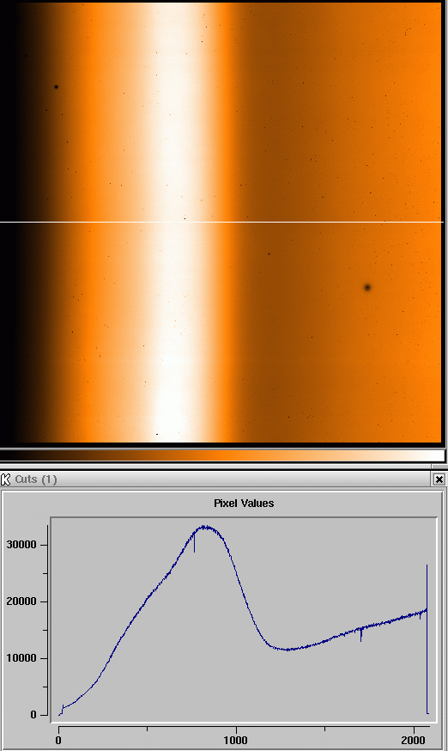
Task: Open the K window menu icon
Action: [x=6, y=479]
